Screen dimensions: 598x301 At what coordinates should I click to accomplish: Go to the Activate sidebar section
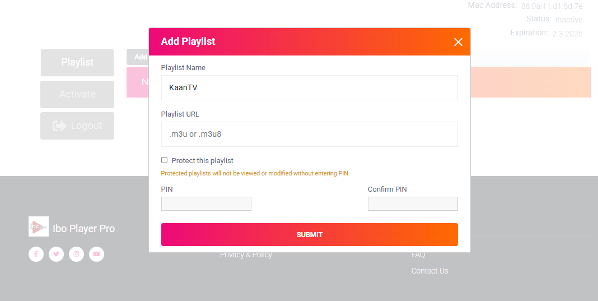tap(77, 94)
